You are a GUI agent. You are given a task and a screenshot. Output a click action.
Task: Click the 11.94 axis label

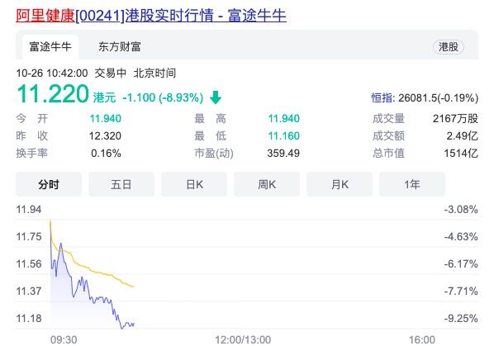(29, 210)
